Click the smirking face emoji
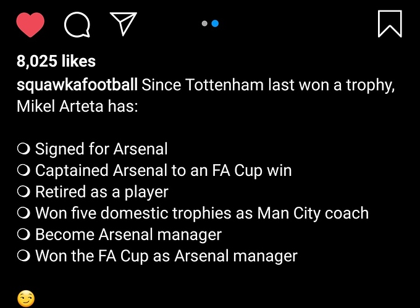The height and width of the screenshot is (308, 420). 26,298
